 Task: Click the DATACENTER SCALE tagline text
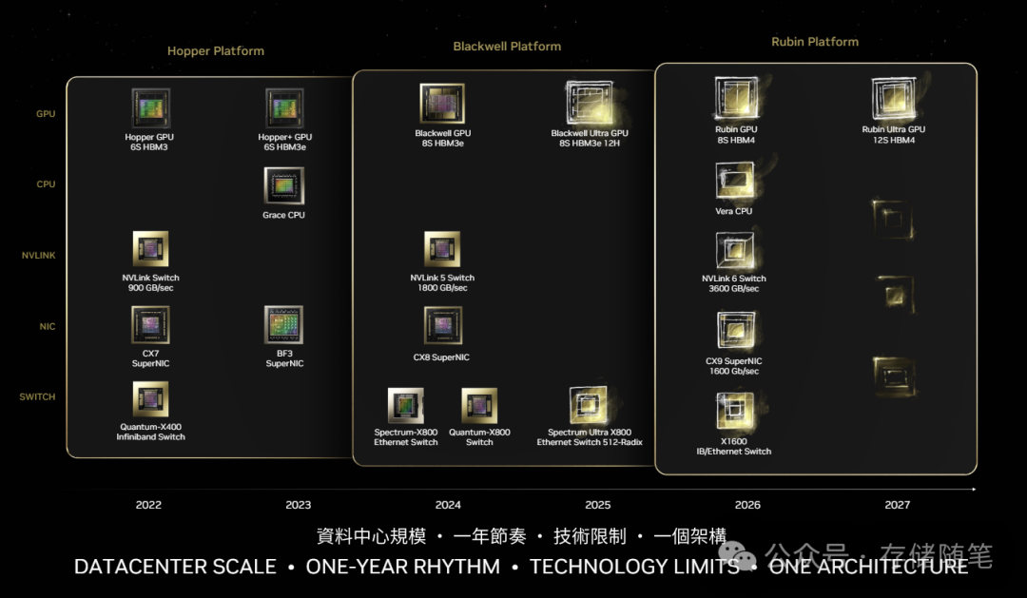coord(175,567)
